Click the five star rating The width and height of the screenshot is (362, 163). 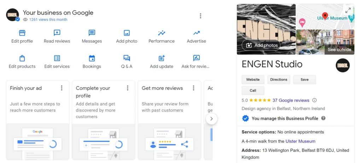click(260, 100)
